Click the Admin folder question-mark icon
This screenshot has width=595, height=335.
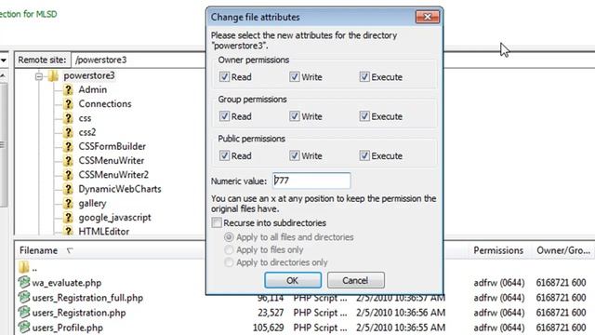click(x=68, y=90)
